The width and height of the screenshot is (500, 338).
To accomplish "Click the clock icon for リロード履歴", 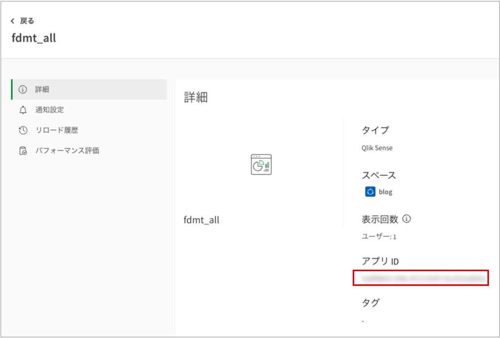I will pos(22,130).
